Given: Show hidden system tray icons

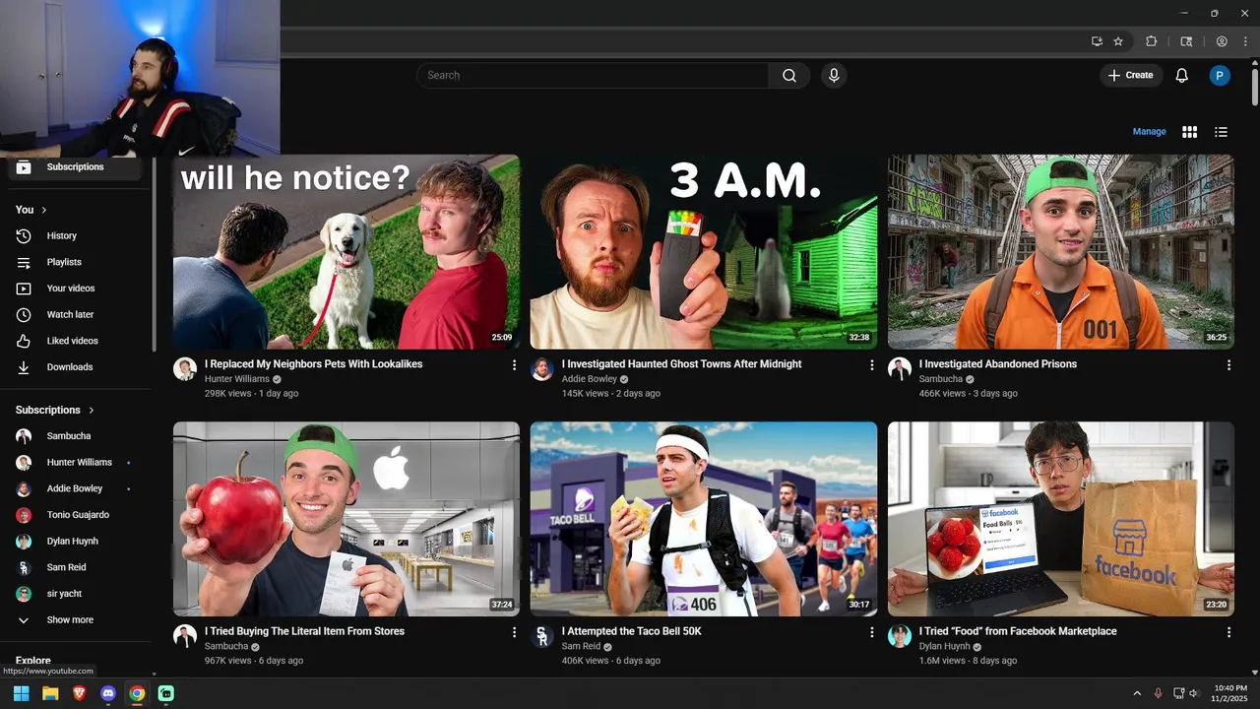Looking at the screenshot, I should coord(1137,694).
